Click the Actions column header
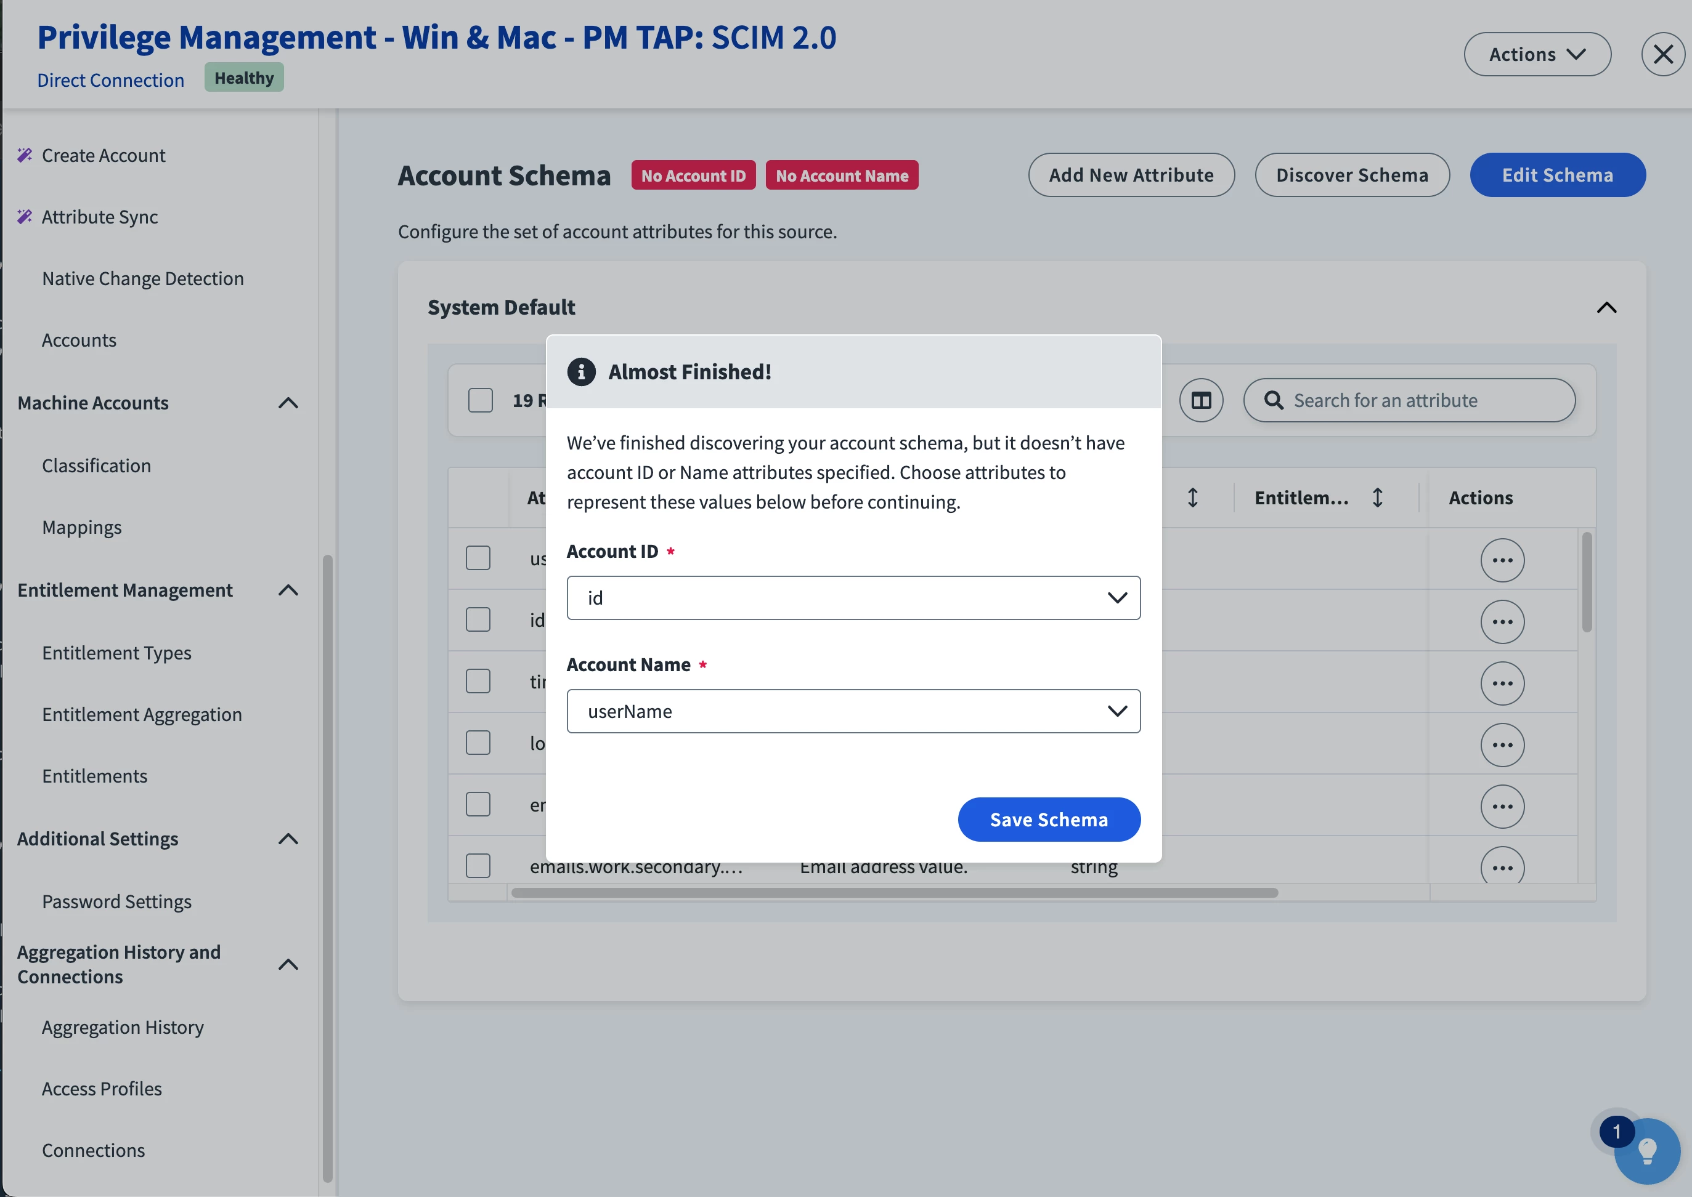The image size is (1692, 1197). pos(1480,498)
